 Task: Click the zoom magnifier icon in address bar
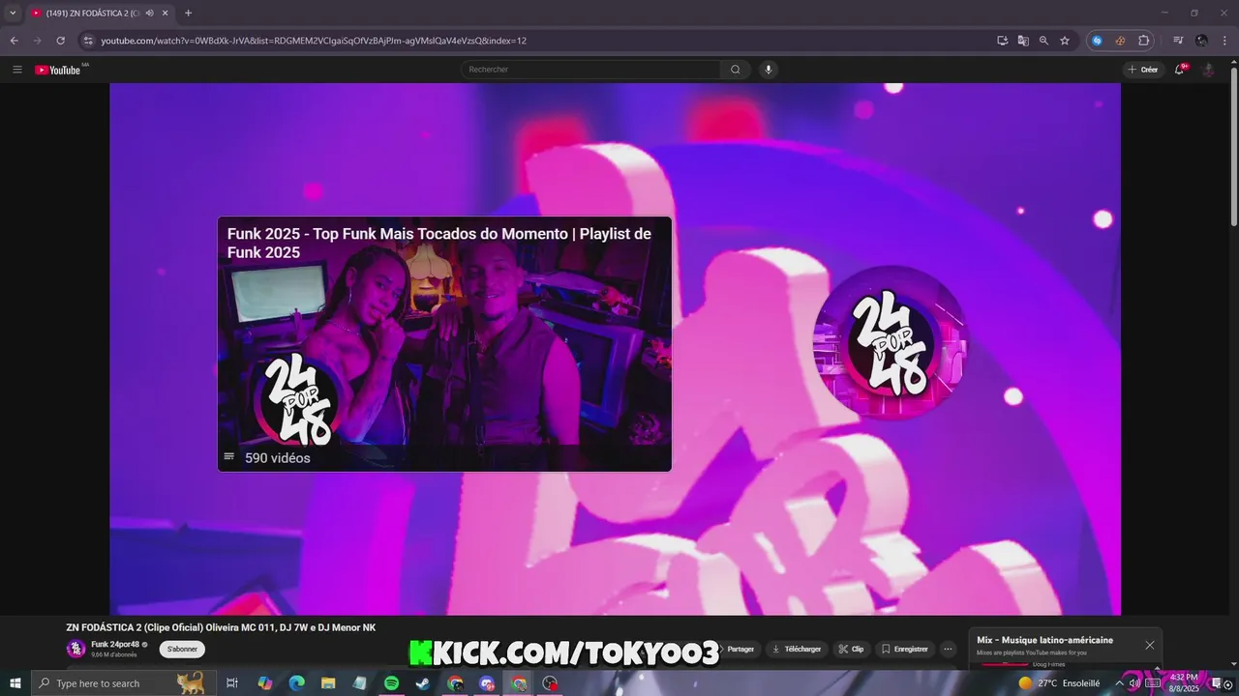click(x=1043, y=41)
